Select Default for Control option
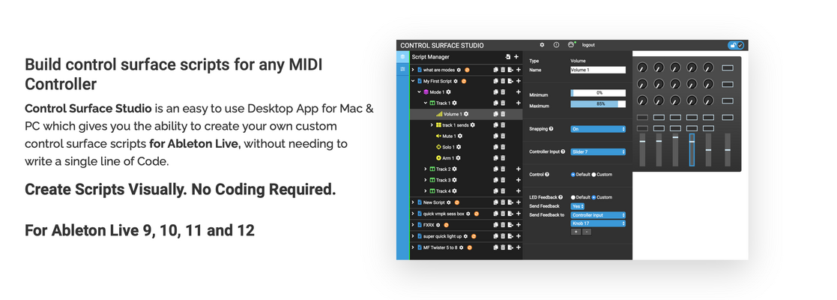This screenshot has width=837, height=300. [573, 175]
